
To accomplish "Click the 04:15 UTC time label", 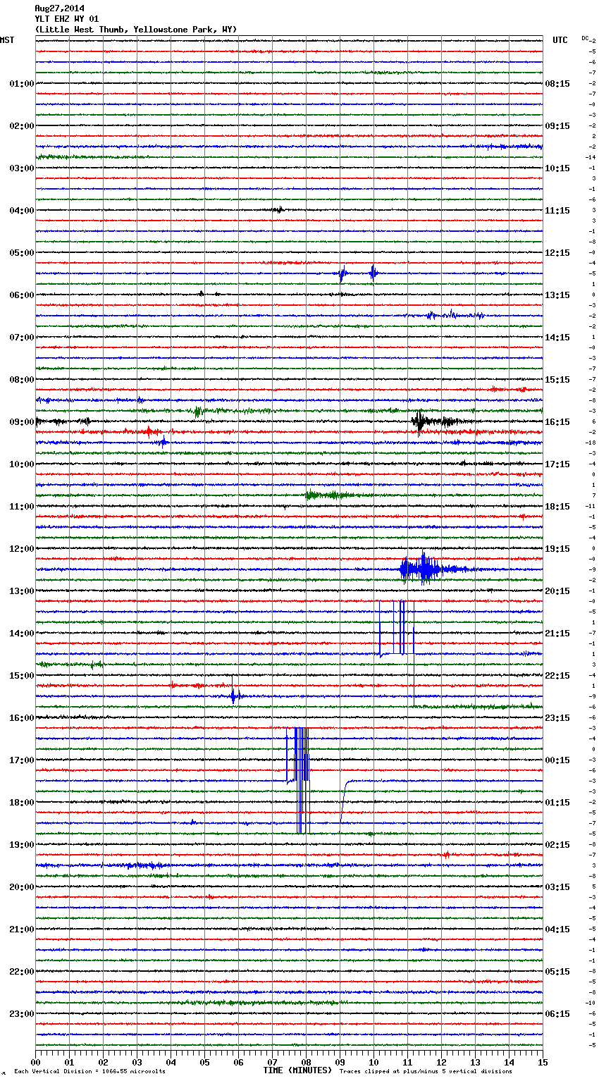I will 557,929.
